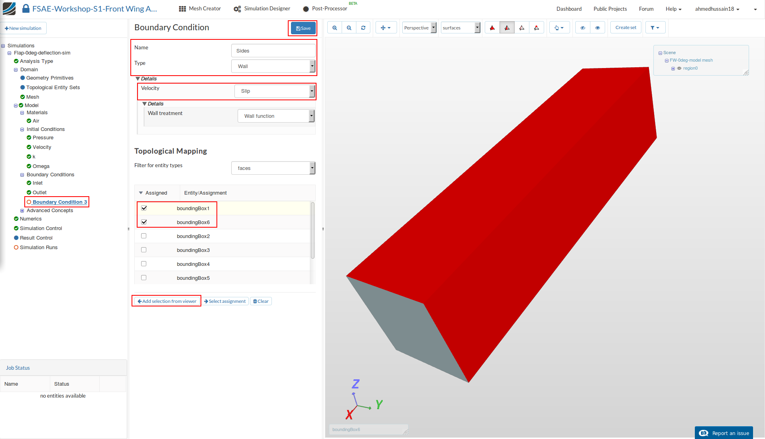
Task: Select the wireframe render mode icon
Action: [x=521, y=28]
